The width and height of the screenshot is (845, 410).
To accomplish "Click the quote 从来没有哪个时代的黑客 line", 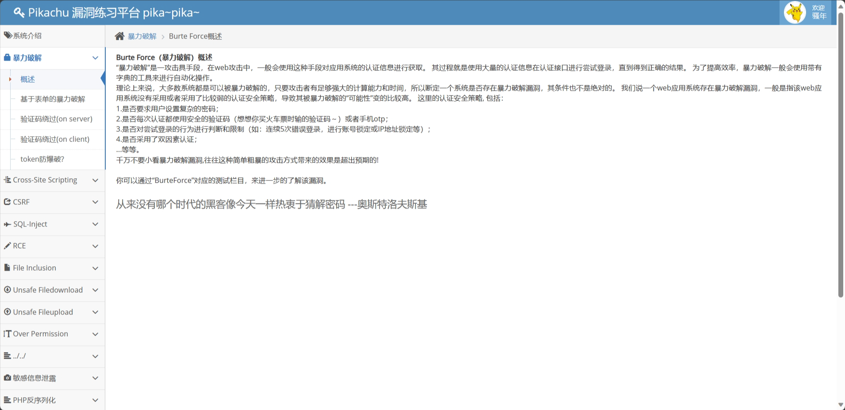I will click(x=272, y=204).
